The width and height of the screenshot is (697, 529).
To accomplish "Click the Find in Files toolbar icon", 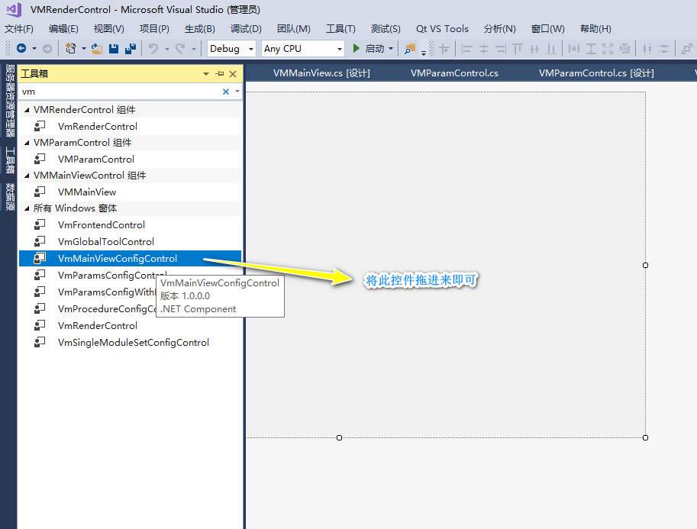I will coord(410,48).
